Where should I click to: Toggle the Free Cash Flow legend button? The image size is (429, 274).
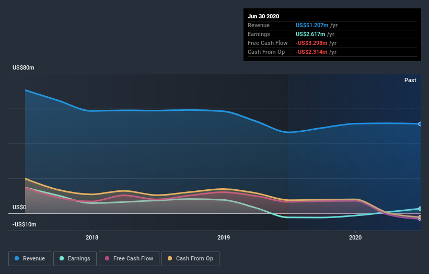(129, 259)
